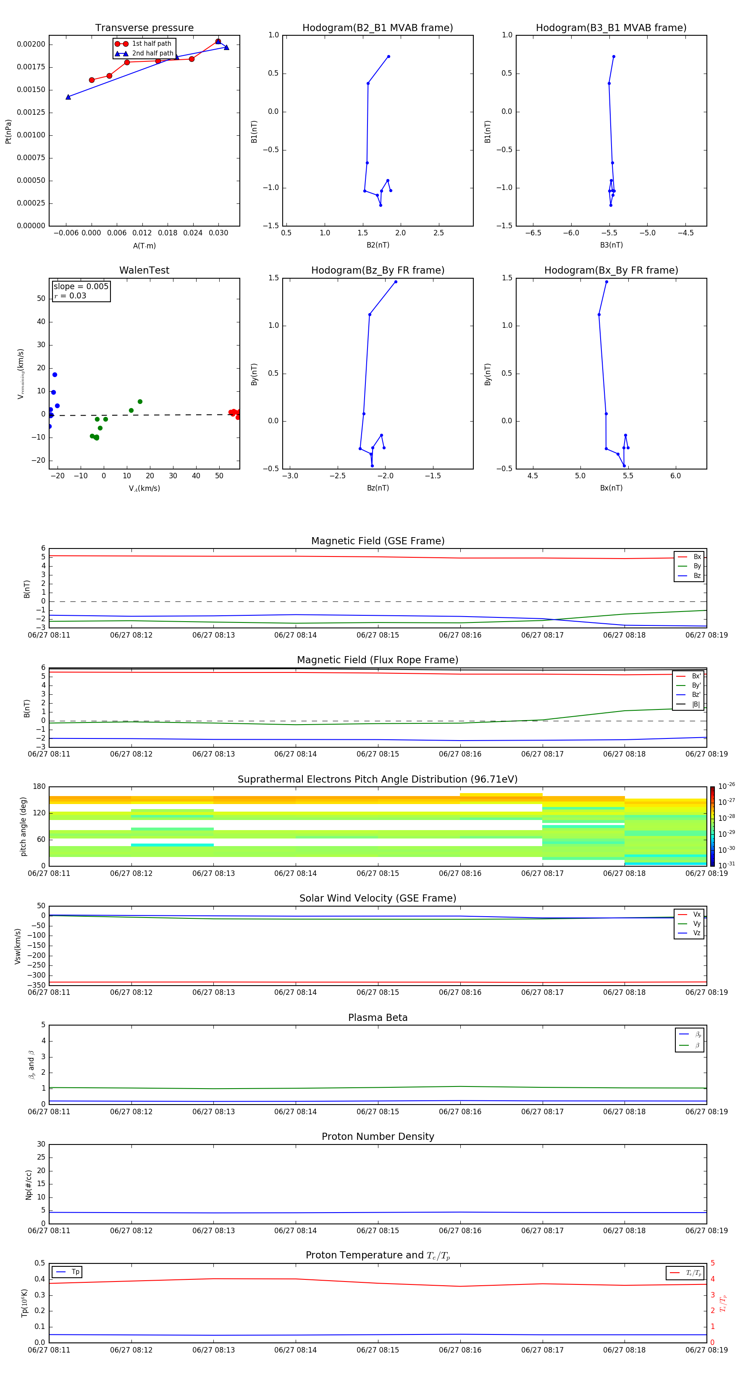Click the '10^-26' color bar label
Screen dimensions: 756x1387
point(727,786)
